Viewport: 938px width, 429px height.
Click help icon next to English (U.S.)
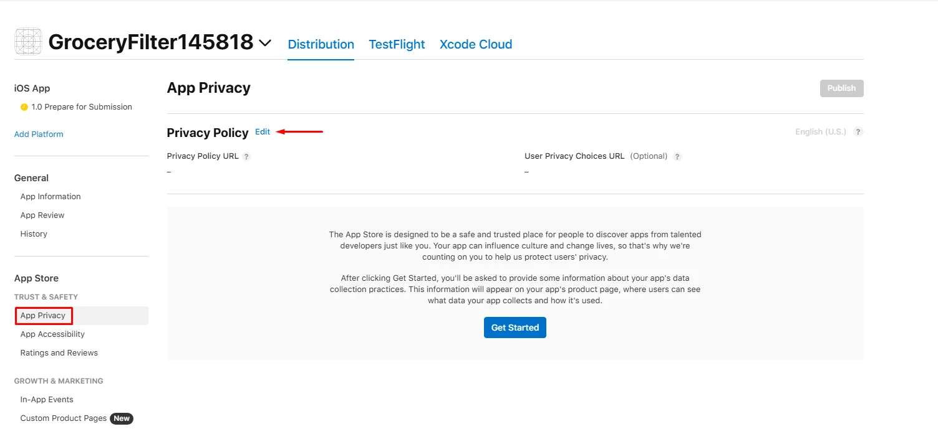tap(858, 132)
